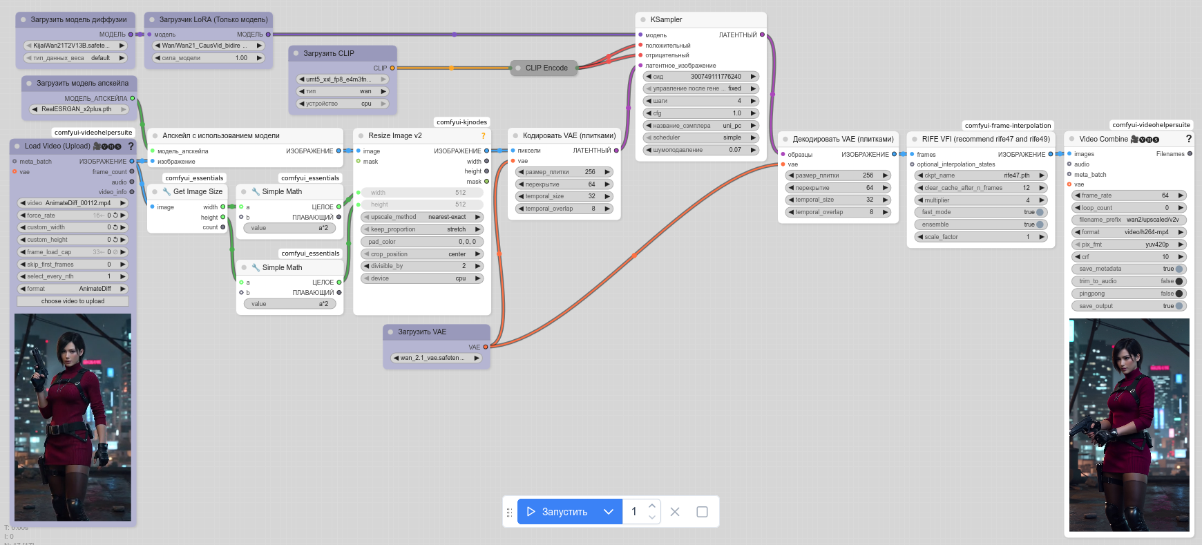Open crop_position combo showing center
The width and height of the screenshot is (1202, 545).
click(x=422, y=254)
